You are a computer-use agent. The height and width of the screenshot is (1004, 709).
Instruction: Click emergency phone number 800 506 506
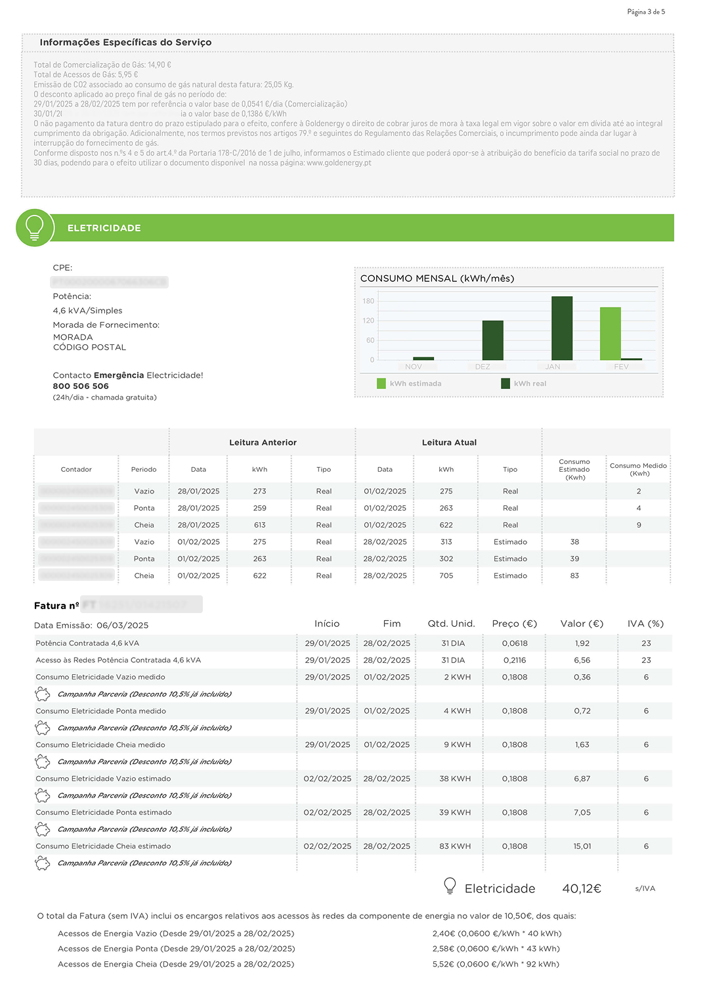click(81, 386)
